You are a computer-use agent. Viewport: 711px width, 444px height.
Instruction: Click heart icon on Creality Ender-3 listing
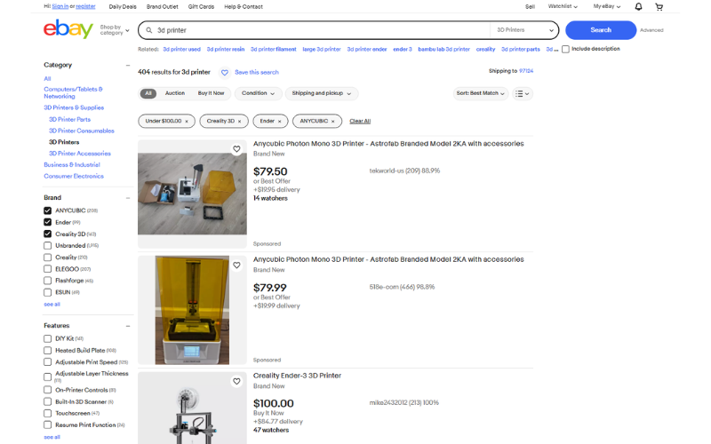(236, 382)
